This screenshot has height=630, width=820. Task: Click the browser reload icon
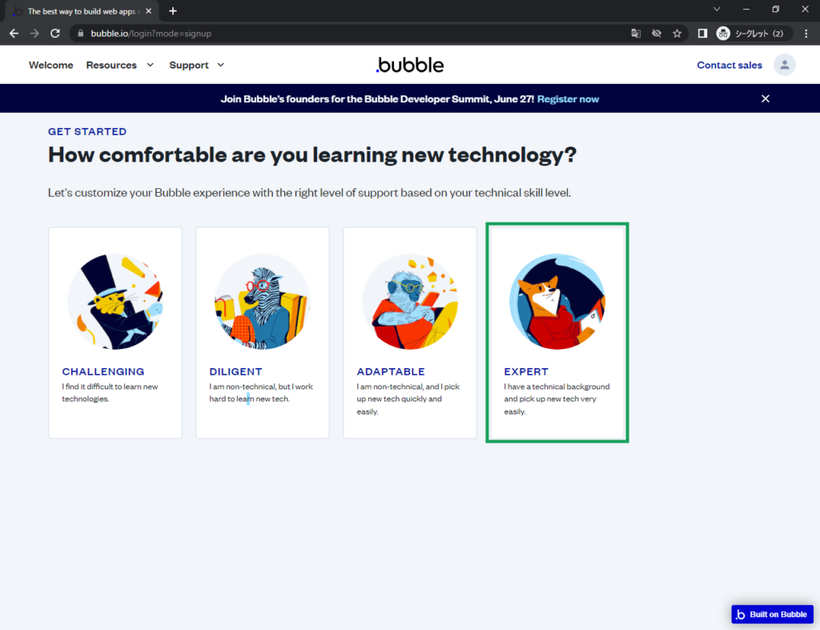pyautogui.click(x=55, y=34)
